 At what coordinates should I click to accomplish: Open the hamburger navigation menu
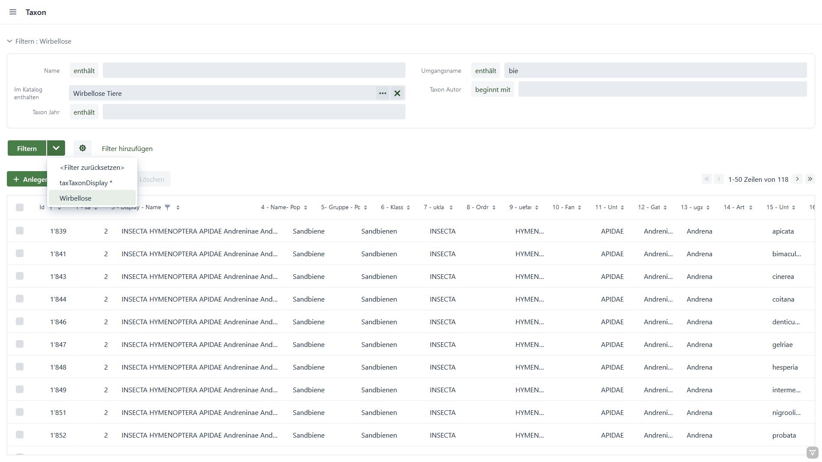(x=13, y=12)
